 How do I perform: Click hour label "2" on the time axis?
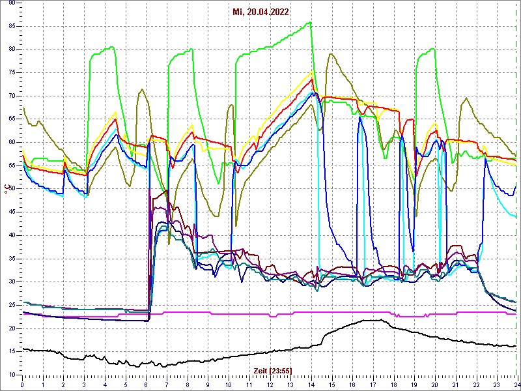point(63,385)
